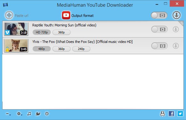Start all downloads with top arrow button
Image resolution: width=186 pixels, height=120 pixels.
pyautogui.click(x=176, y=15)
